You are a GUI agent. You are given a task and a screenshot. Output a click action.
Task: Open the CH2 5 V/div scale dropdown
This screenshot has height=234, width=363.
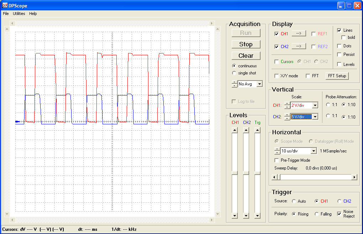pos(315,117)
